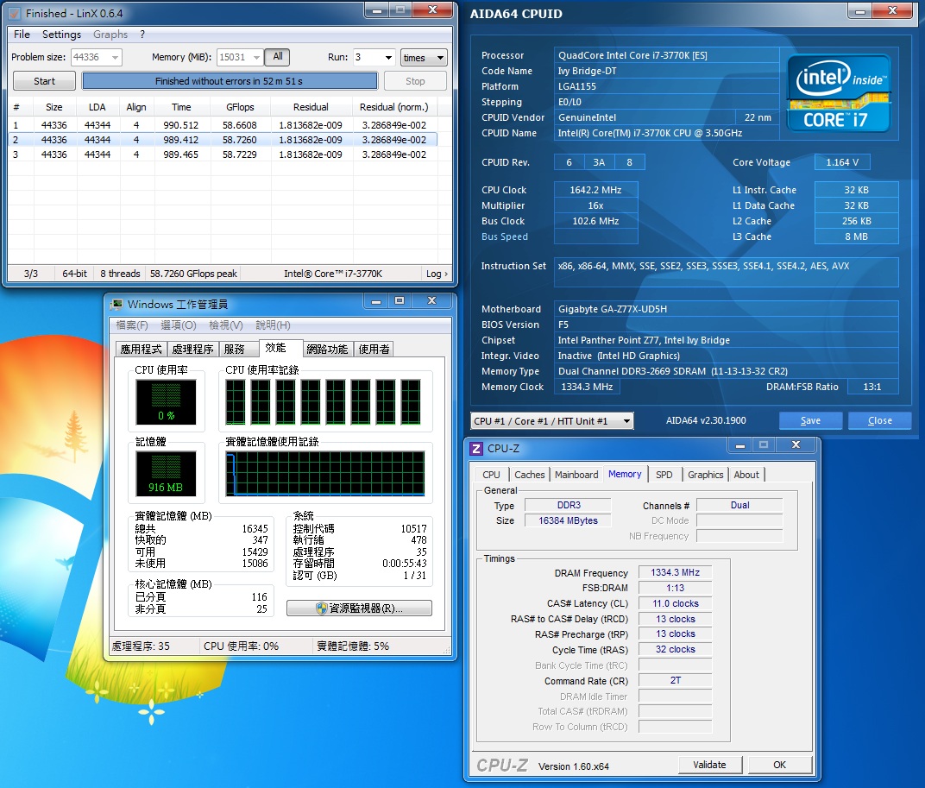This screenshot has height=788, width=925.
Task: Switch to the 使用者 tab in Task Manager
Action: [x=374, y=350]
